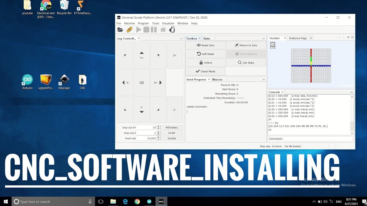
Task: Open the Machine menu
Action: point(129,23)
